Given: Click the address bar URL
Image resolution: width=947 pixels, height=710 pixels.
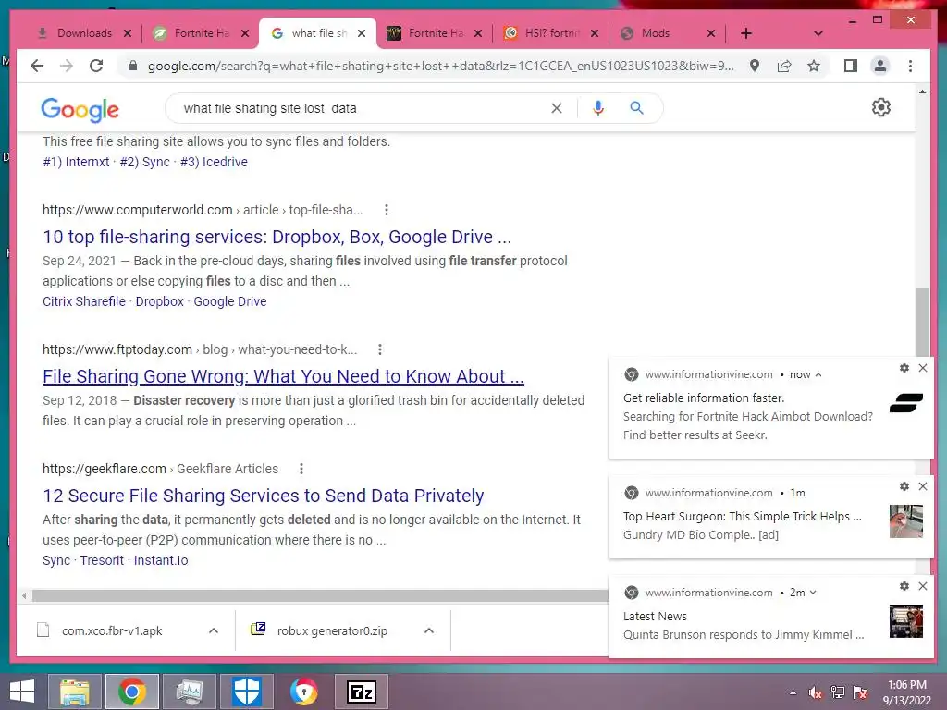Looking at the screenshot, I should (441, 66).
